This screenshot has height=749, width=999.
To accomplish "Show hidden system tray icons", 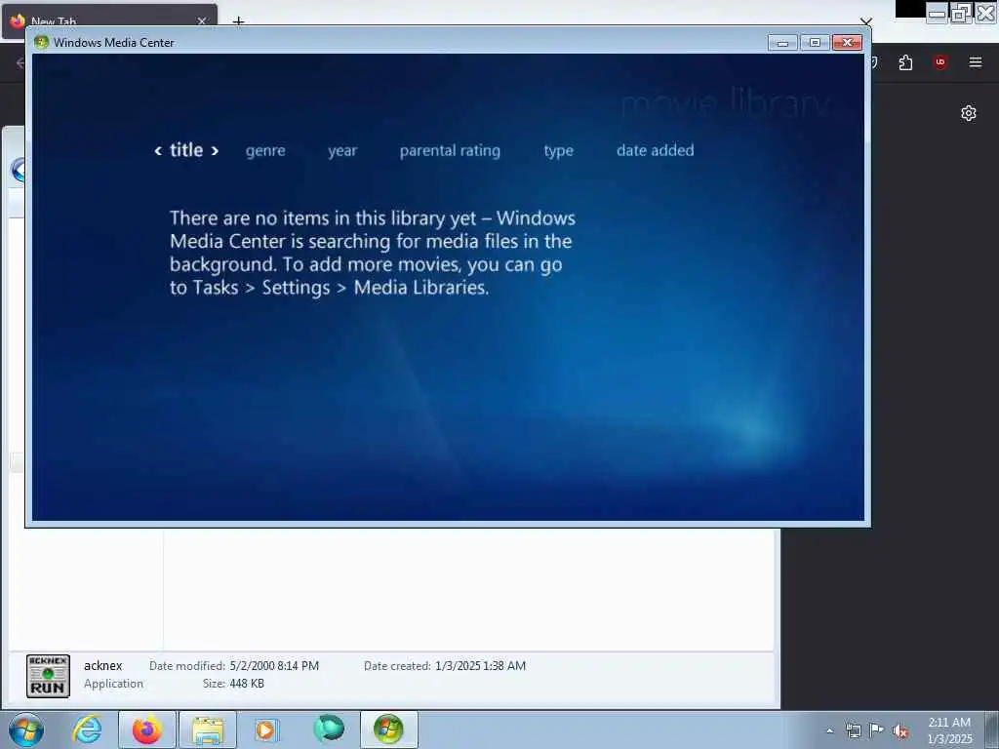I will (829, 730).
